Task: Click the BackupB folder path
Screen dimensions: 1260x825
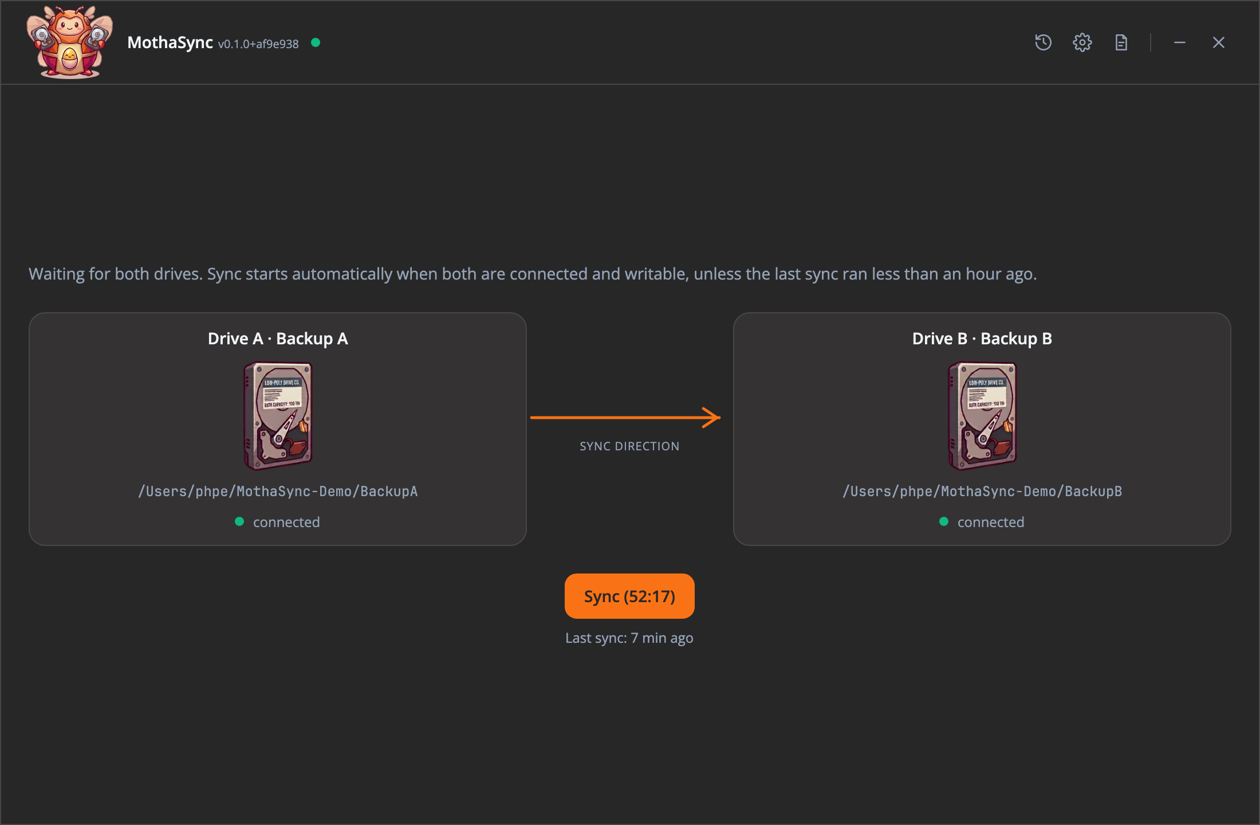Action: coord(982,491)
